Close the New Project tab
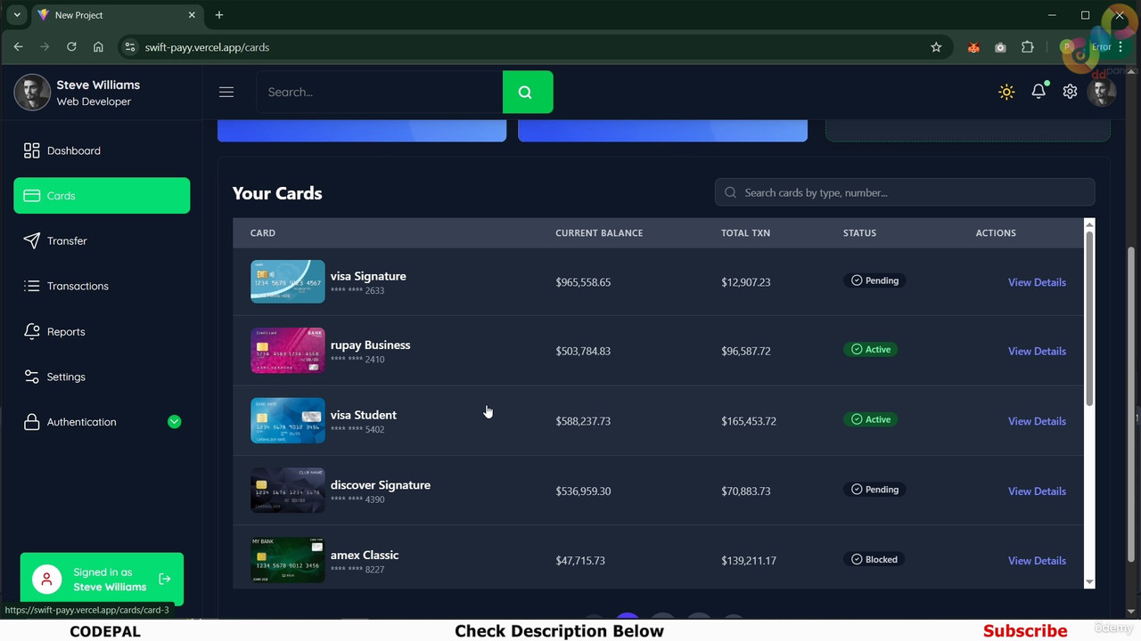The image size is (1141, 641). click(192, 15)
